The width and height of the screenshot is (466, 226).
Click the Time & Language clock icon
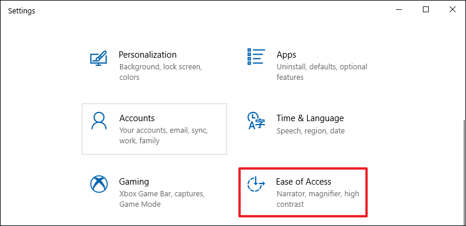click(x=256, y=121)
